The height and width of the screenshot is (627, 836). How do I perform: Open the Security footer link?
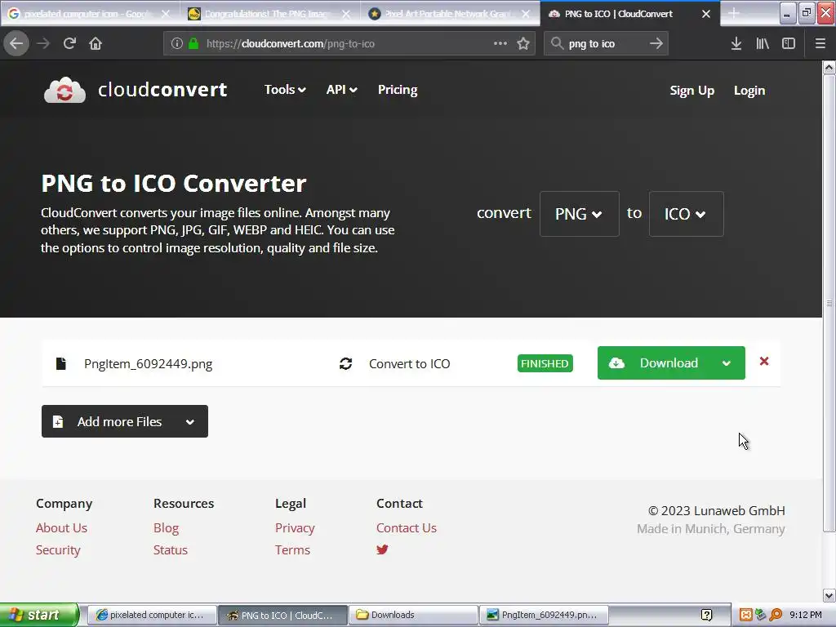tap(58, 549)
